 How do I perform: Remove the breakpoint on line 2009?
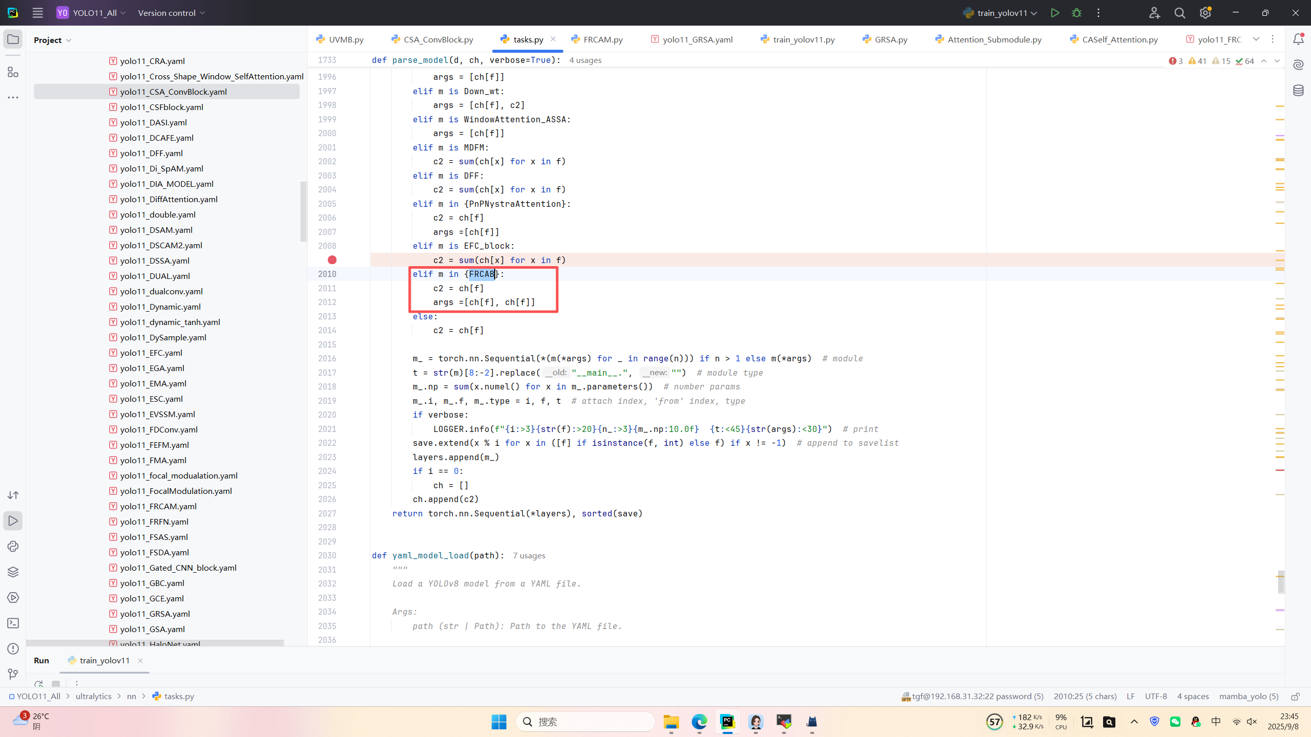click(x=332, y=260)
